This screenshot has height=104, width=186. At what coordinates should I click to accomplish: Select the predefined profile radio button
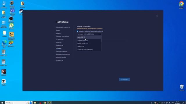coord(77,31)
